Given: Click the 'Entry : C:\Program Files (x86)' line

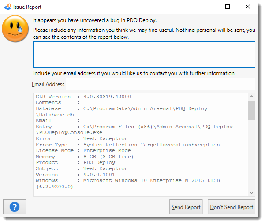Looking at the screenshot, I should click(134, 127).
